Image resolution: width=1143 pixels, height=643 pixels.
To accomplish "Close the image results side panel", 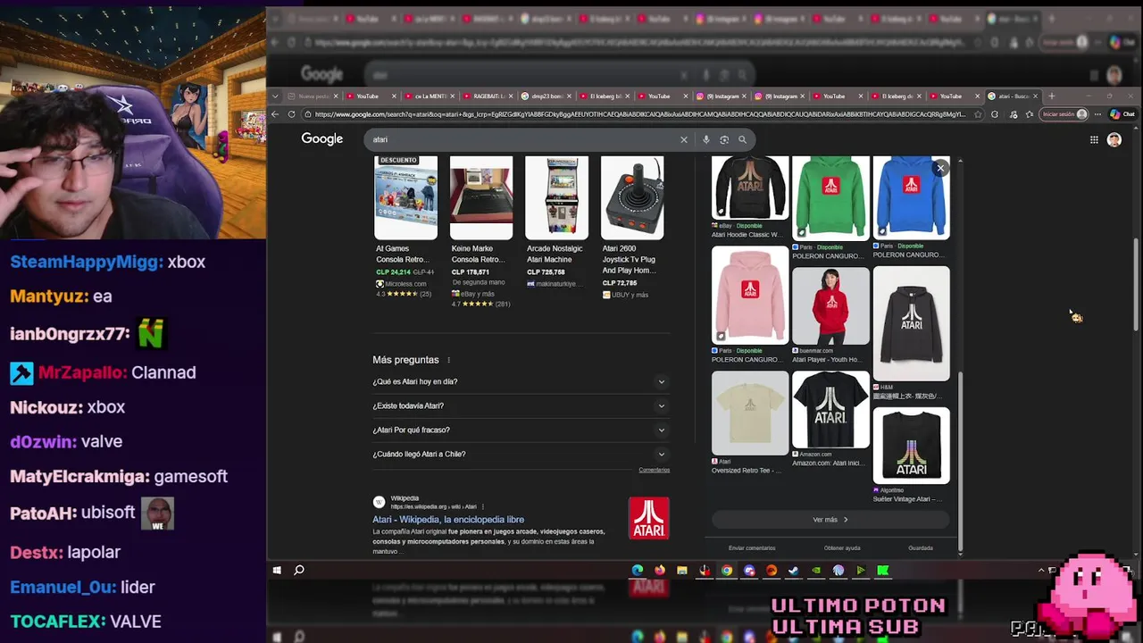I will click(x=940, y=168).
